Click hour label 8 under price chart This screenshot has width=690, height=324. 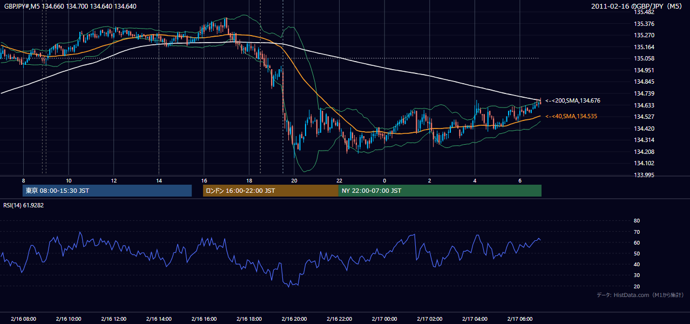23,180
